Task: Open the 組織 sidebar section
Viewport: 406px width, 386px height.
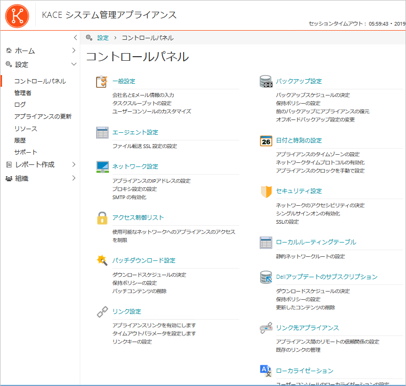Action: pyautogui.click(x=21, y=178)
